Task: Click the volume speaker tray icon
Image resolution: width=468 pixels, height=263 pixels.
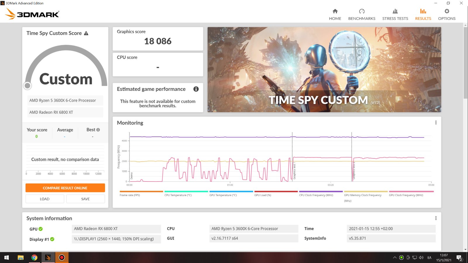Action: (421, 257)
